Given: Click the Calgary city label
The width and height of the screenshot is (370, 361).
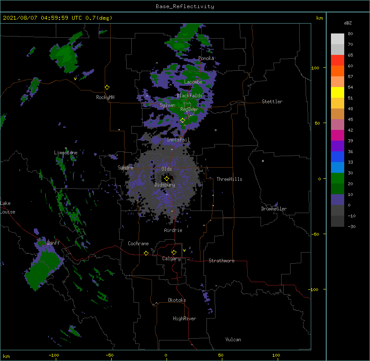Looking at the screenshot, I should (x=172, y=259).
